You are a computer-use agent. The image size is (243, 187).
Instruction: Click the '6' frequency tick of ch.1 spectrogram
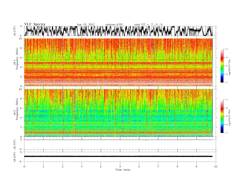click(21, 58)
